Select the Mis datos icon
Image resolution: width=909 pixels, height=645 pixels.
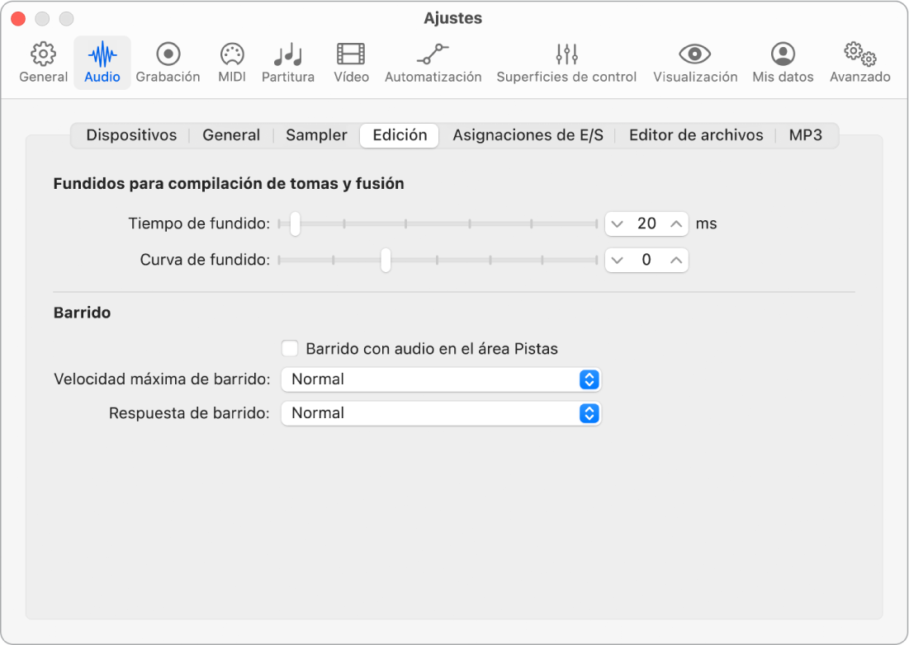[782, 62]
